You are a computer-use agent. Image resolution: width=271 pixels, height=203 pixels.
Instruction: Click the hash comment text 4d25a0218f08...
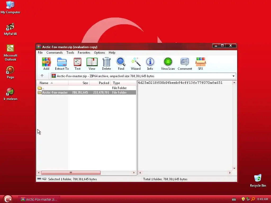[180, 83]
